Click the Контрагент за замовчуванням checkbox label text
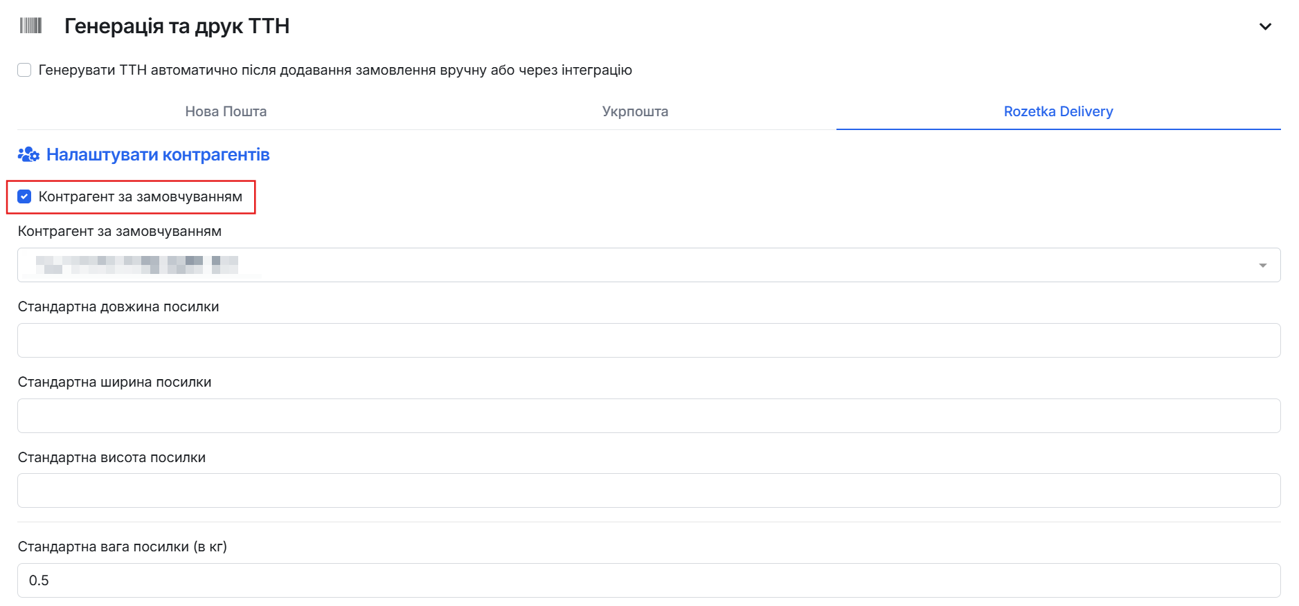Screen dimensions: 1299x606 point(141,196)
